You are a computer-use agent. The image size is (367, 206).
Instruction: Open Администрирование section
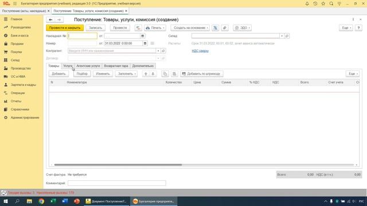tap(25, 117)
